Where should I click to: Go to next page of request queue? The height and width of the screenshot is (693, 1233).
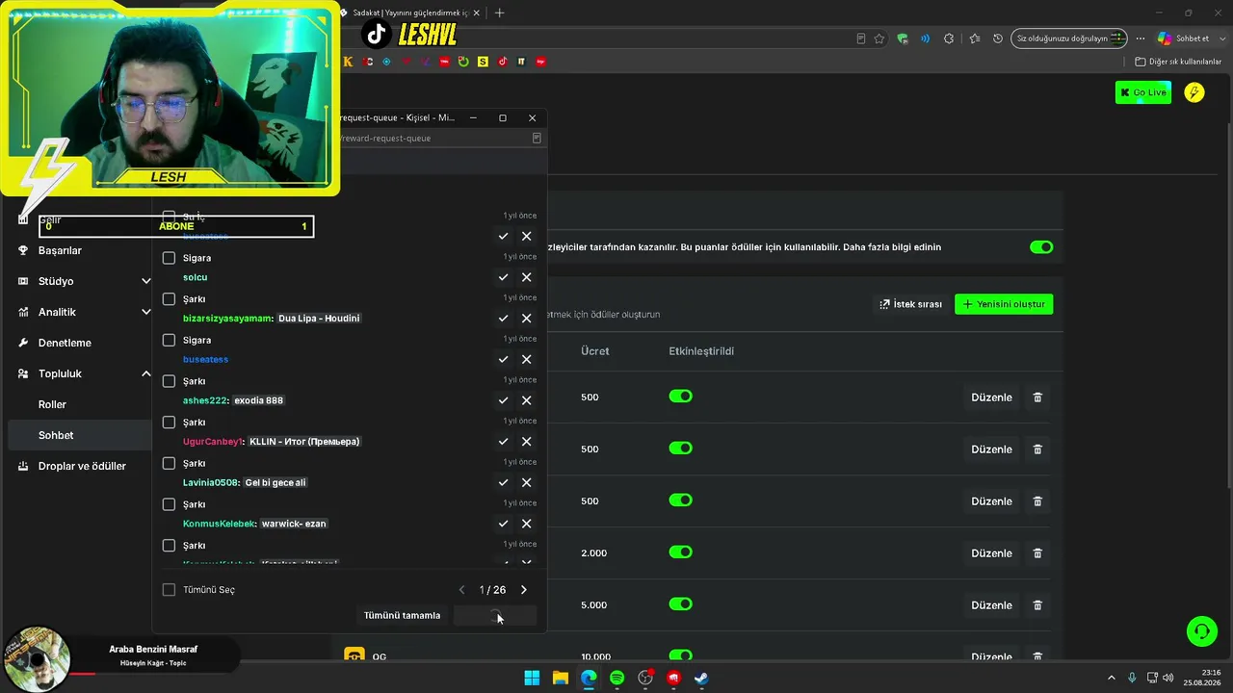[524, 590]
